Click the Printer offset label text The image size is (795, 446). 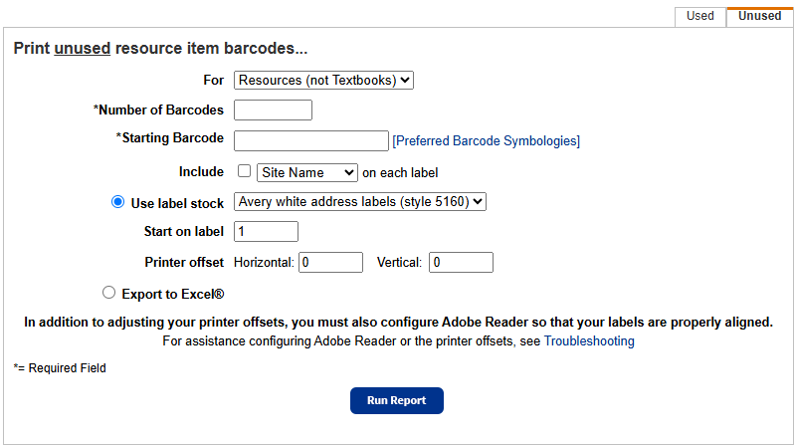[184, 263]
